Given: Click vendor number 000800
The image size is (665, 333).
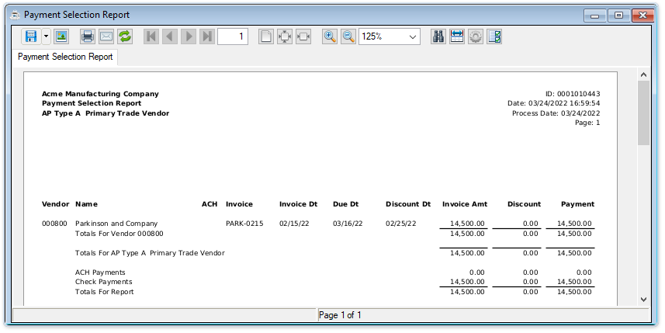Looking at the screenshot, I should (54, 224).
